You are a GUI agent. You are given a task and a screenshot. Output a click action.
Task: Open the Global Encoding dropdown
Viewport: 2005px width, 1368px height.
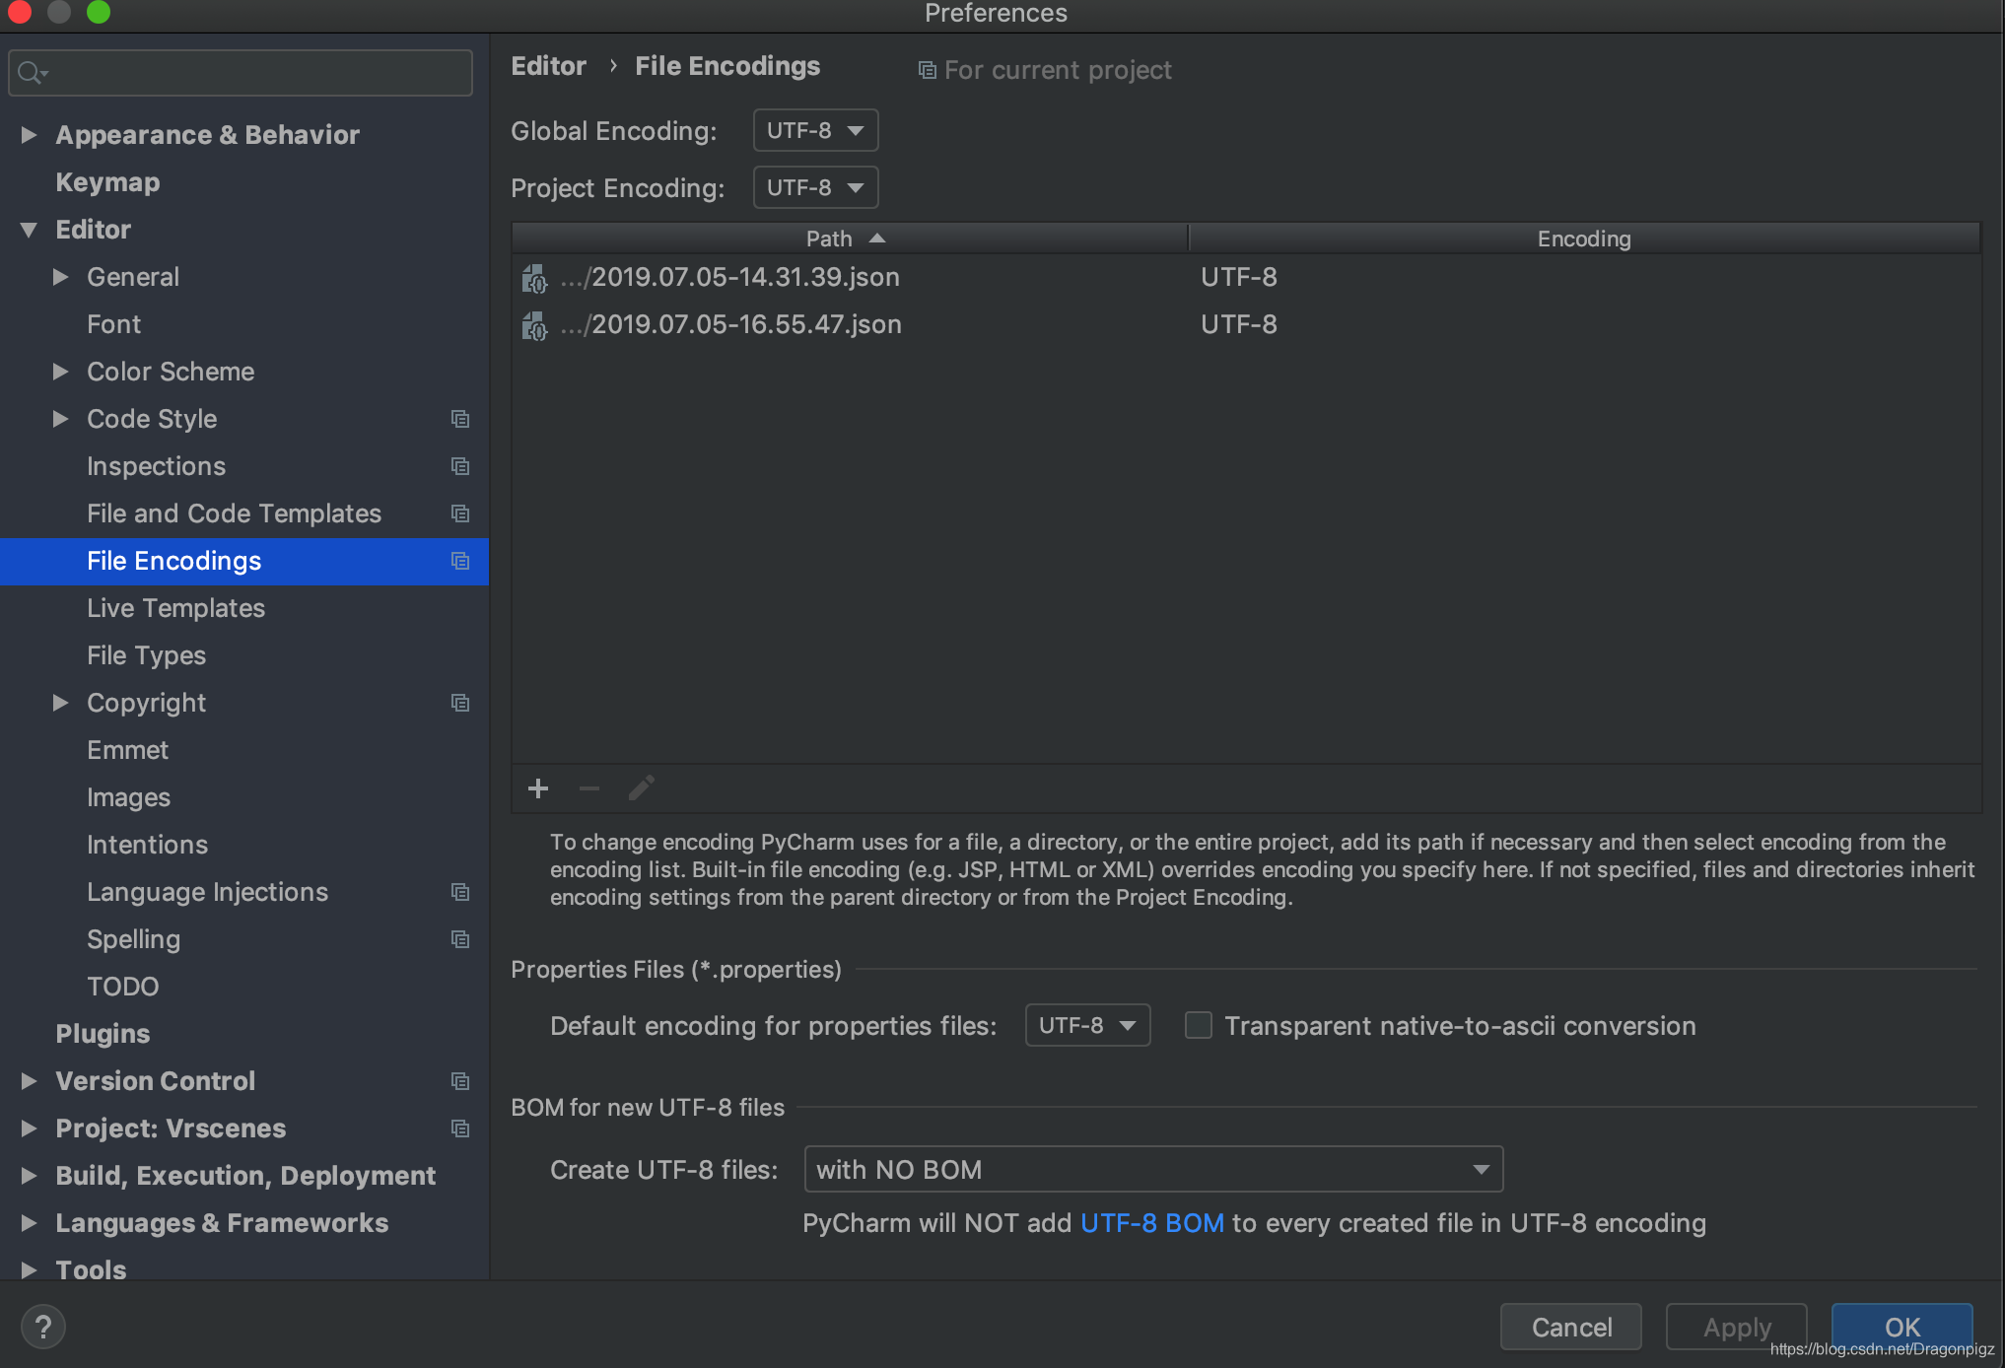[815, 130]
